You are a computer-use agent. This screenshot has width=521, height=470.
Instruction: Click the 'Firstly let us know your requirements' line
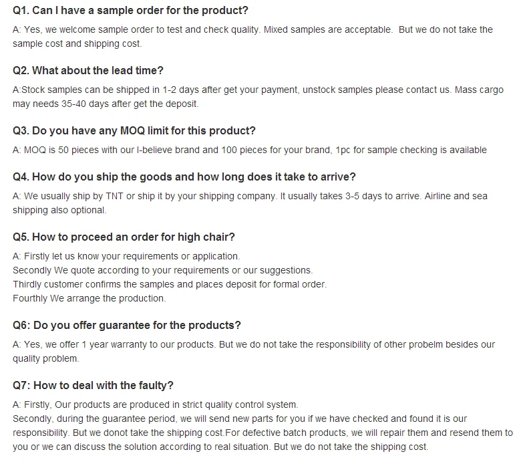click(126, 257)
